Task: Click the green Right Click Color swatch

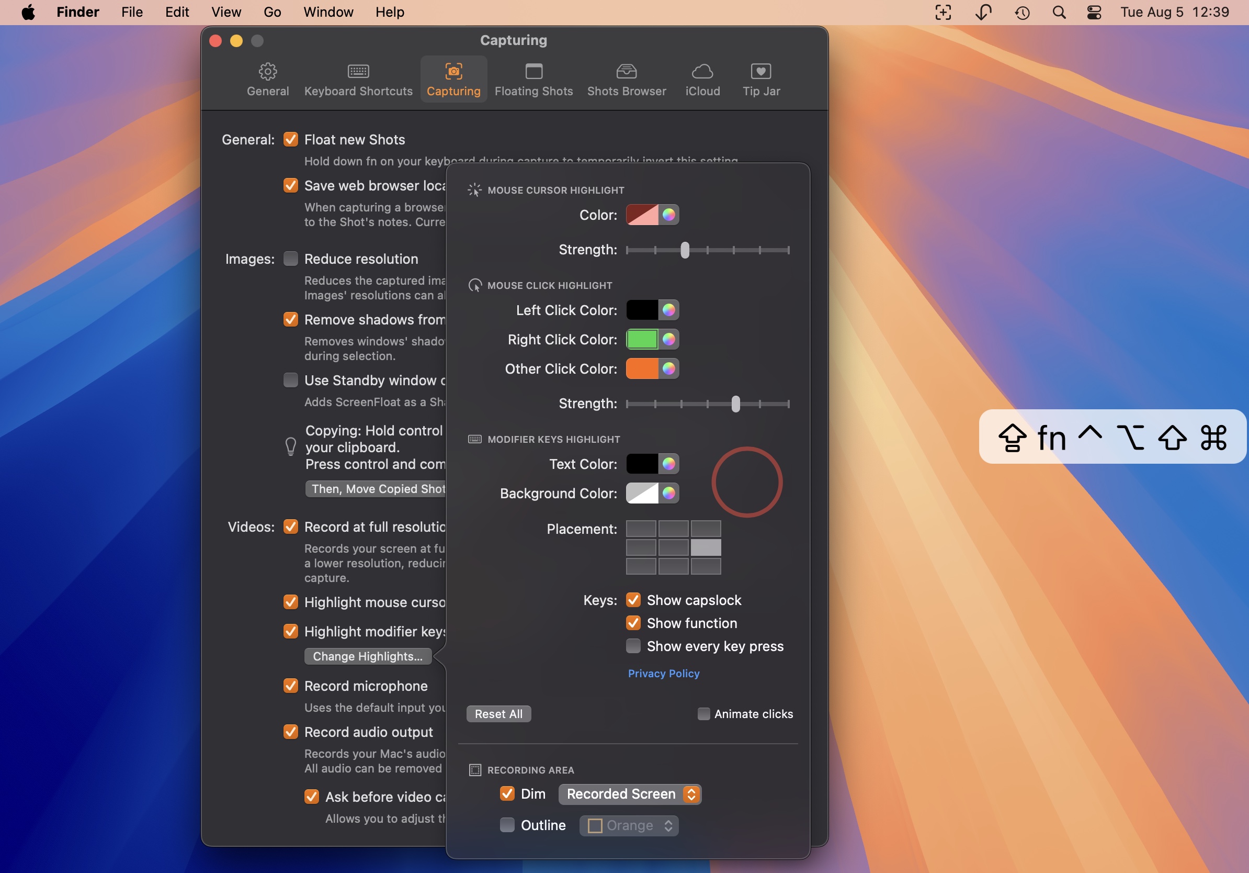Action: point(642,340)
